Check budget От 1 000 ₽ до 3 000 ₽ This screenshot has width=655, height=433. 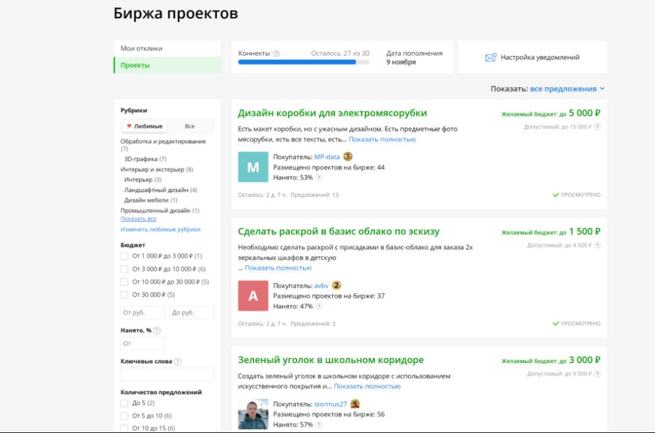pos(125,256)
